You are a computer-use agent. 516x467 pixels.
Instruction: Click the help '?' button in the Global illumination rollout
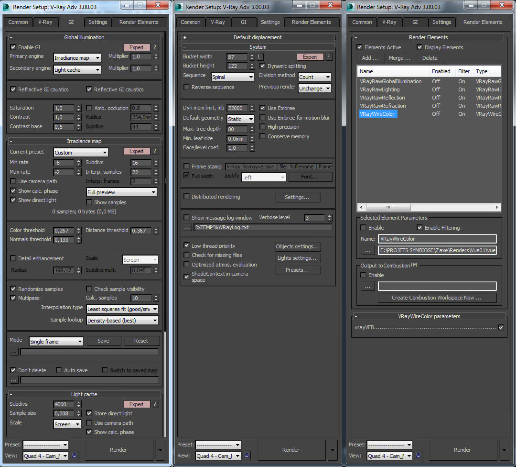(155, 47)
